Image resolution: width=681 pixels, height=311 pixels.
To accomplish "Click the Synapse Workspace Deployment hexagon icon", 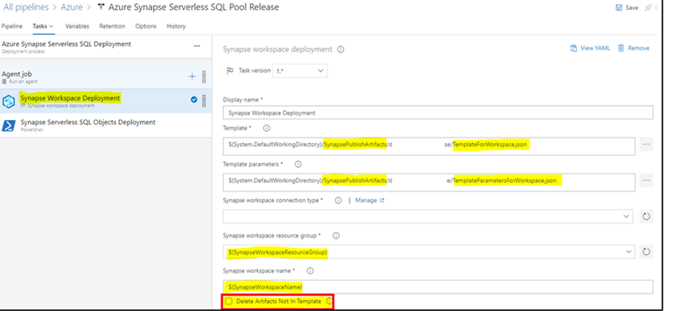I will [x=8, y=102].
